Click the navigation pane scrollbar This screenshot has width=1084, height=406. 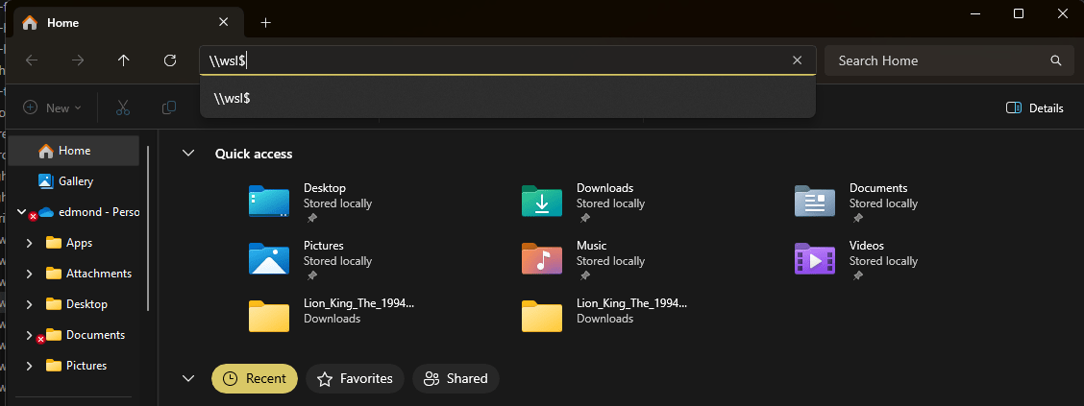148,227
